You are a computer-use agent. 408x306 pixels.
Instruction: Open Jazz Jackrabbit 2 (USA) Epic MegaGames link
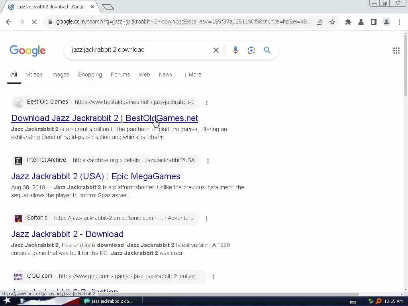click(x=96, y=176)
